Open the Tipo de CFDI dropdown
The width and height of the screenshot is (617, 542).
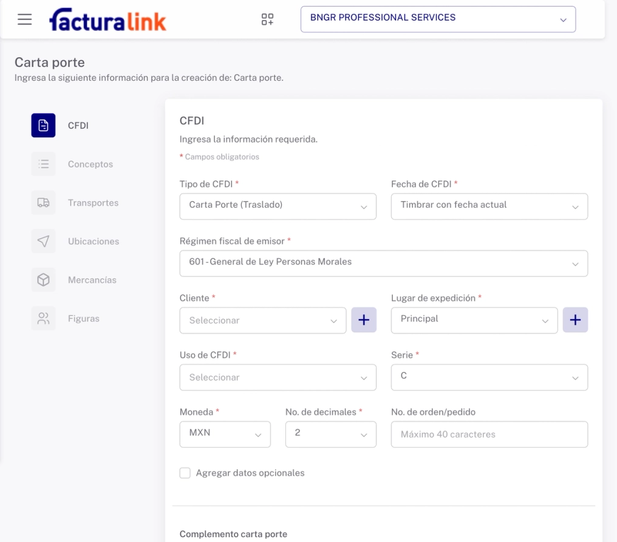278,206
